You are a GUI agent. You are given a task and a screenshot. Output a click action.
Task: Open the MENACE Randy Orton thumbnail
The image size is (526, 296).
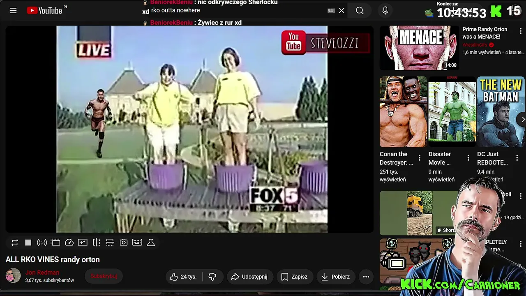click(419, 48)
